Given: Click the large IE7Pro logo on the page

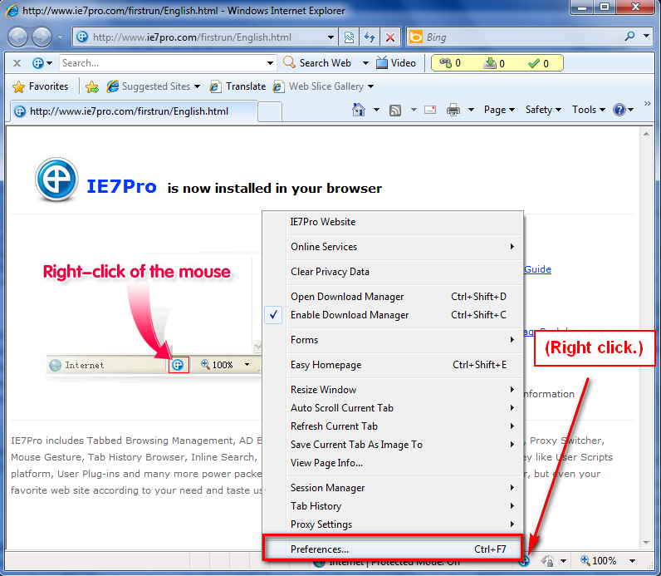Looking at the screenshot, I should click(x=56, y=180).
